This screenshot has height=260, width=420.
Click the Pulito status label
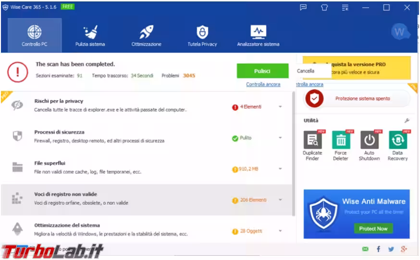(242, 138)
